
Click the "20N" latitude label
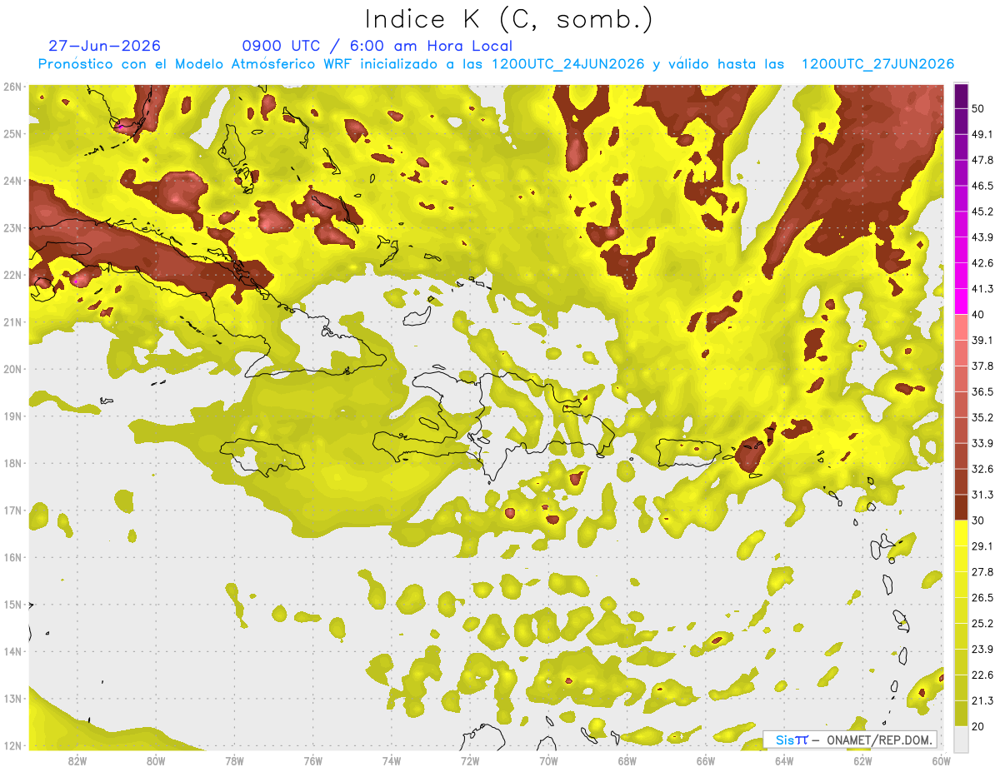coord(12,369)
